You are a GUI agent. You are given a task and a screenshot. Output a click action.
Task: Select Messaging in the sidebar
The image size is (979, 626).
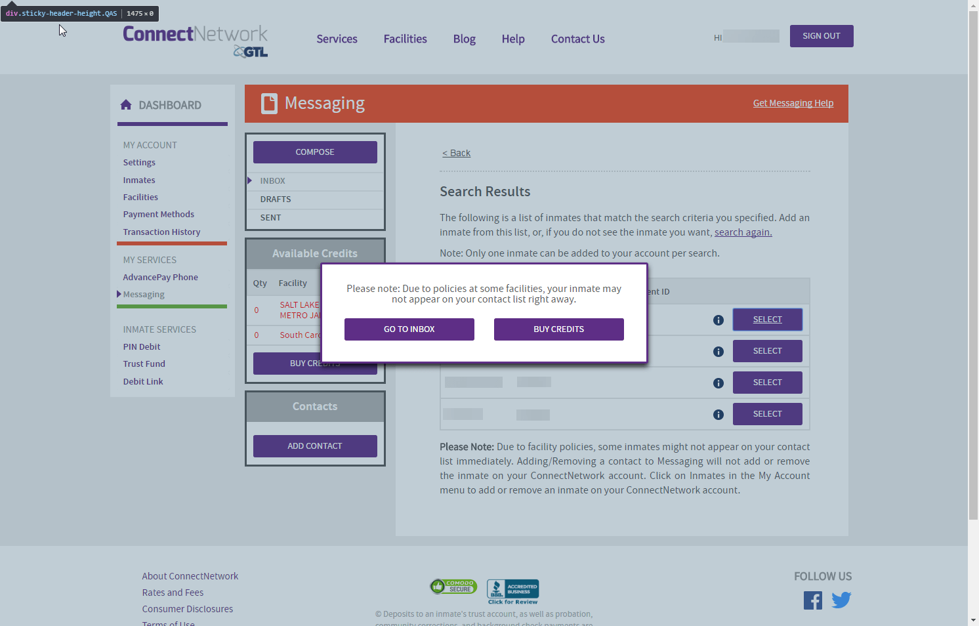coord(144,295)
